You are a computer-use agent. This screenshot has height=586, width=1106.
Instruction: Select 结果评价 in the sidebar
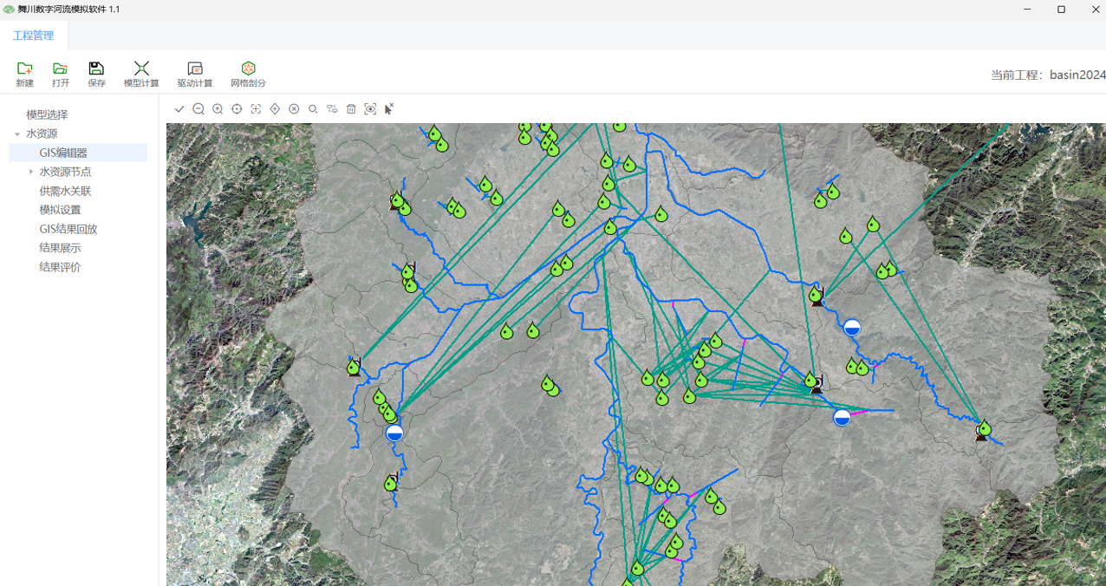[x=60, y=267]
